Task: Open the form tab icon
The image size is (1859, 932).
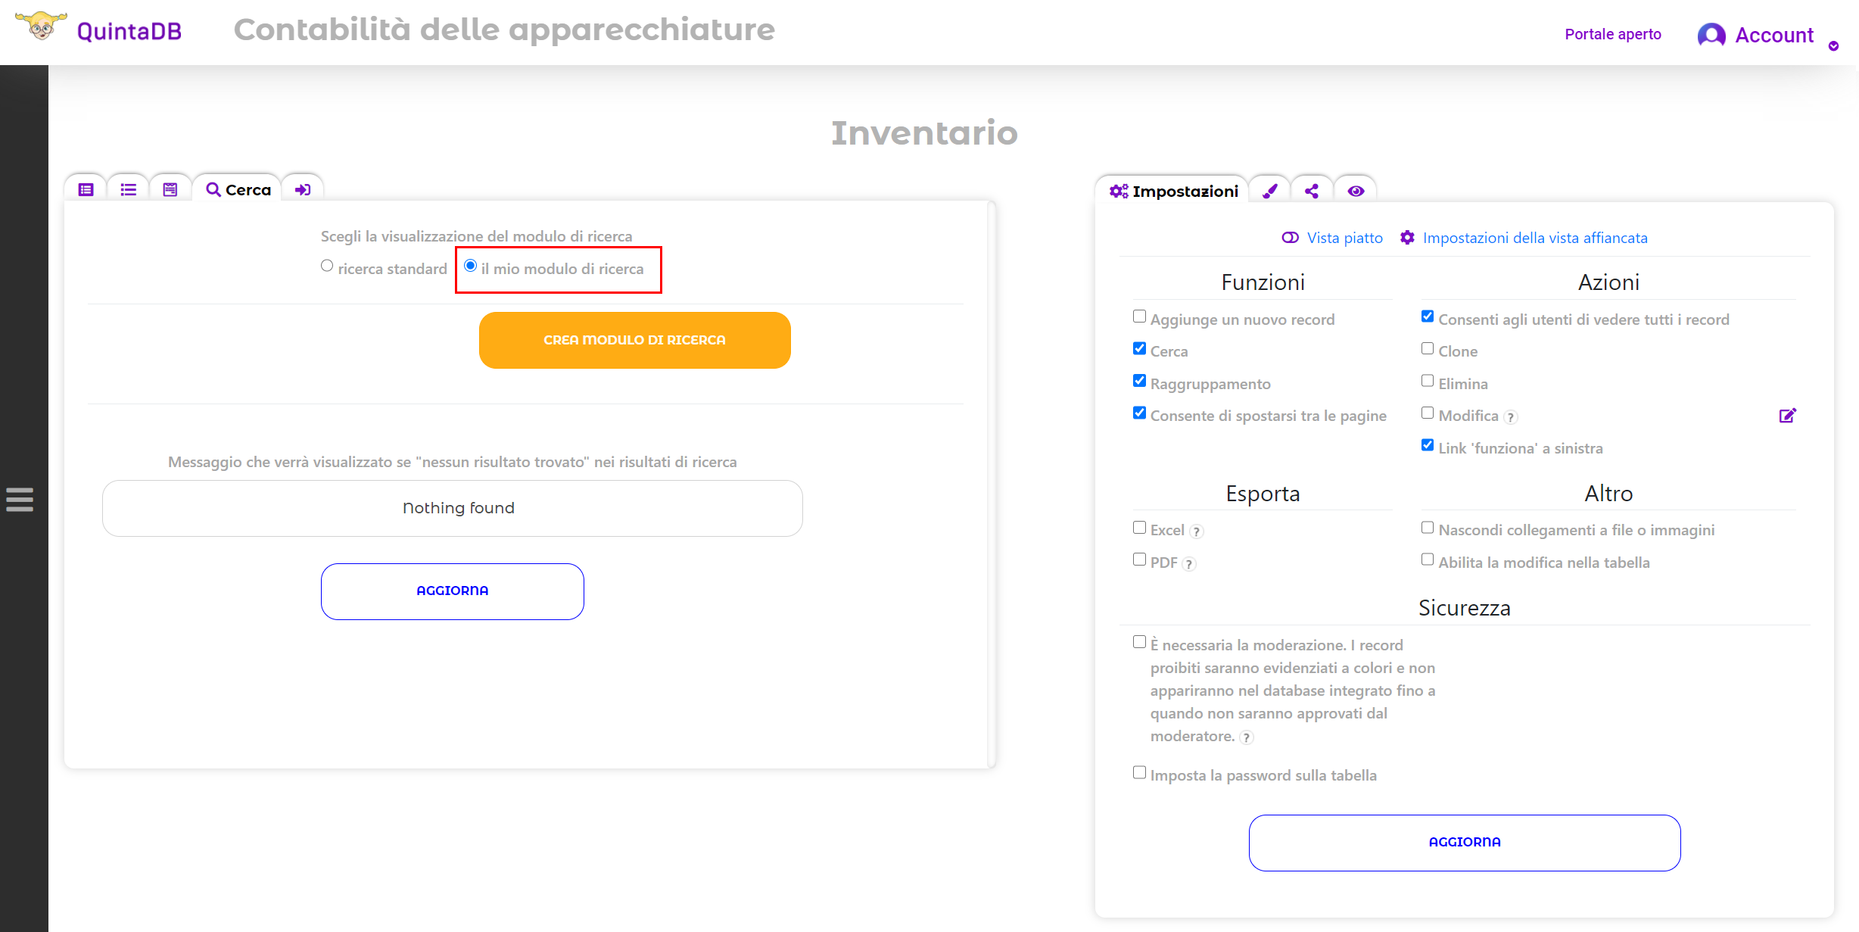Action: (170, 189)
